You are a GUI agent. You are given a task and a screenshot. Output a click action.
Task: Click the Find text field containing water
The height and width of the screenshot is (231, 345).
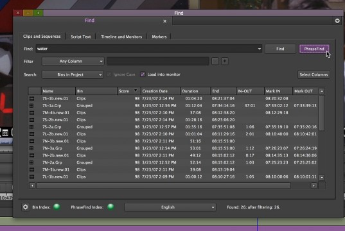click(149, 49)
